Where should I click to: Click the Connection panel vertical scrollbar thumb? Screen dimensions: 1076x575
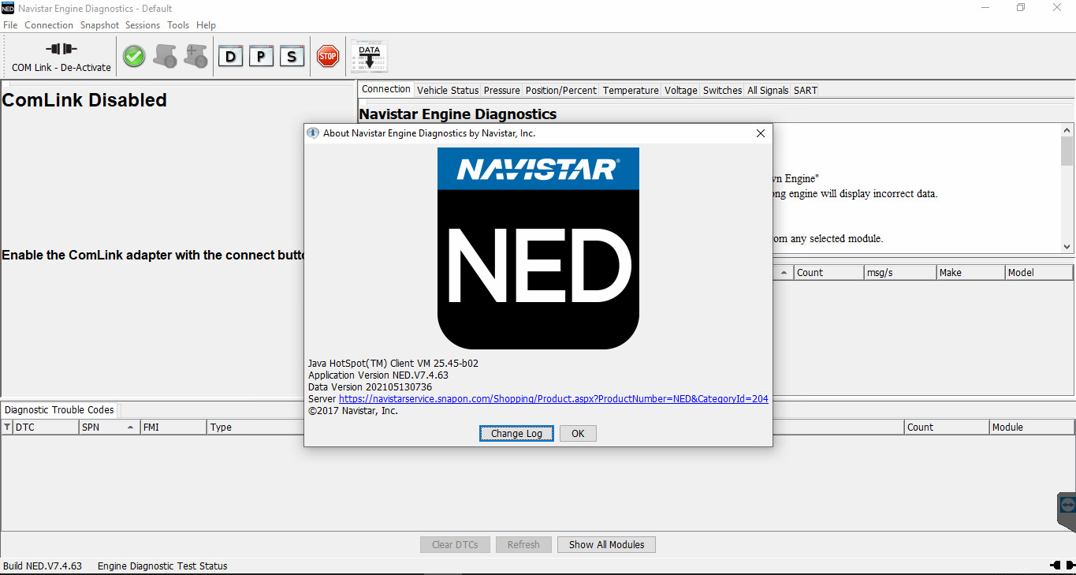[1067, 151]
